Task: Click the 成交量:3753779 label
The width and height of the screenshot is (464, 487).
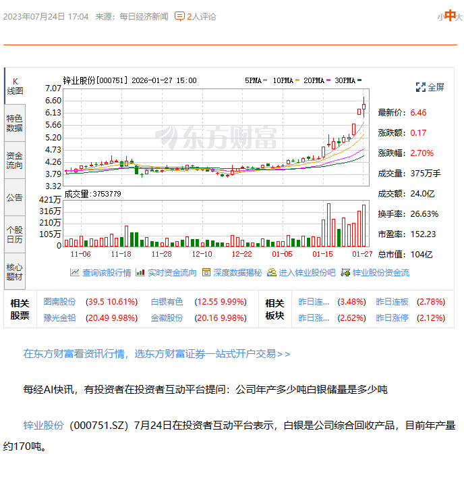Action: coord(93,194)
